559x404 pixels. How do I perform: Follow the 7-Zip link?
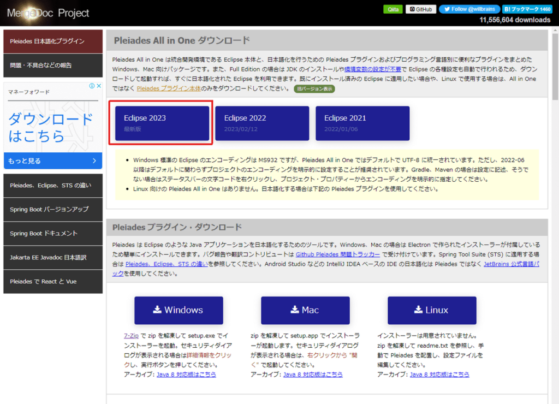131,336
